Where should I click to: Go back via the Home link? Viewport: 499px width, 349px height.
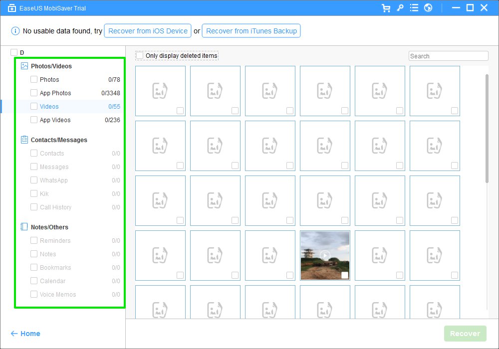point(25,334)
